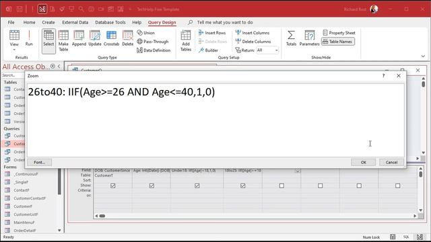Click Insert Columns in Query Setup

[253, 33]
